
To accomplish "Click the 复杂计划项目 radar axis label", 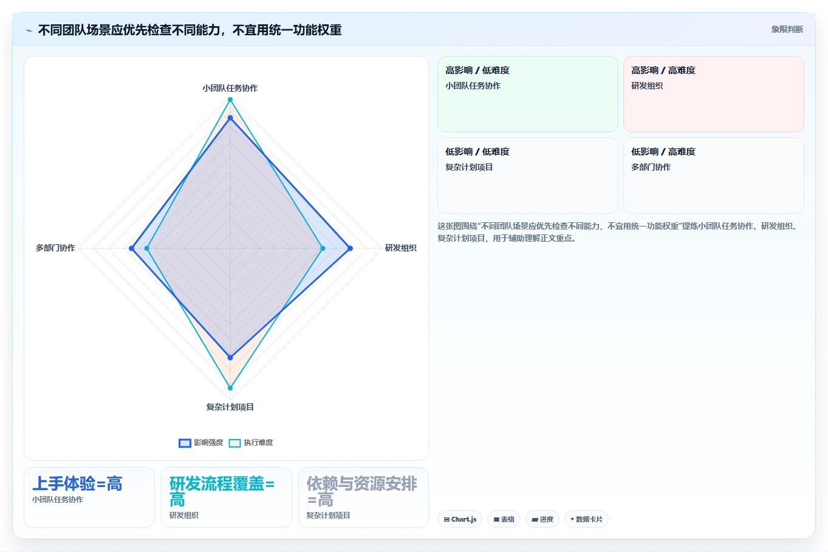I will pos(230,407).
